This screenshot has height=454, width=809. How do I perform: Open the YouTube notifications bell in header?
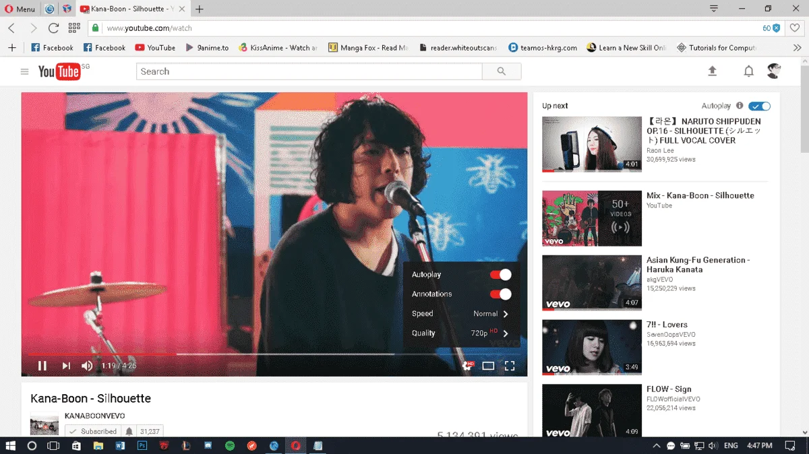[x=748, y=71]
